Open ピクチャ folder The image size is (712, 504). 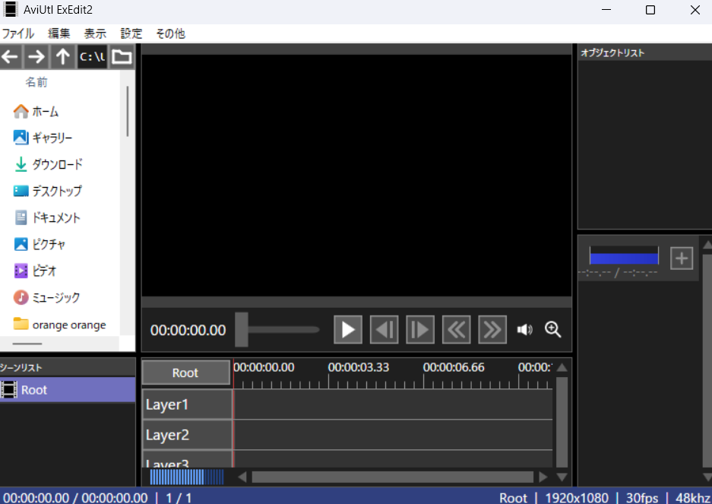[x=40, y=244]
